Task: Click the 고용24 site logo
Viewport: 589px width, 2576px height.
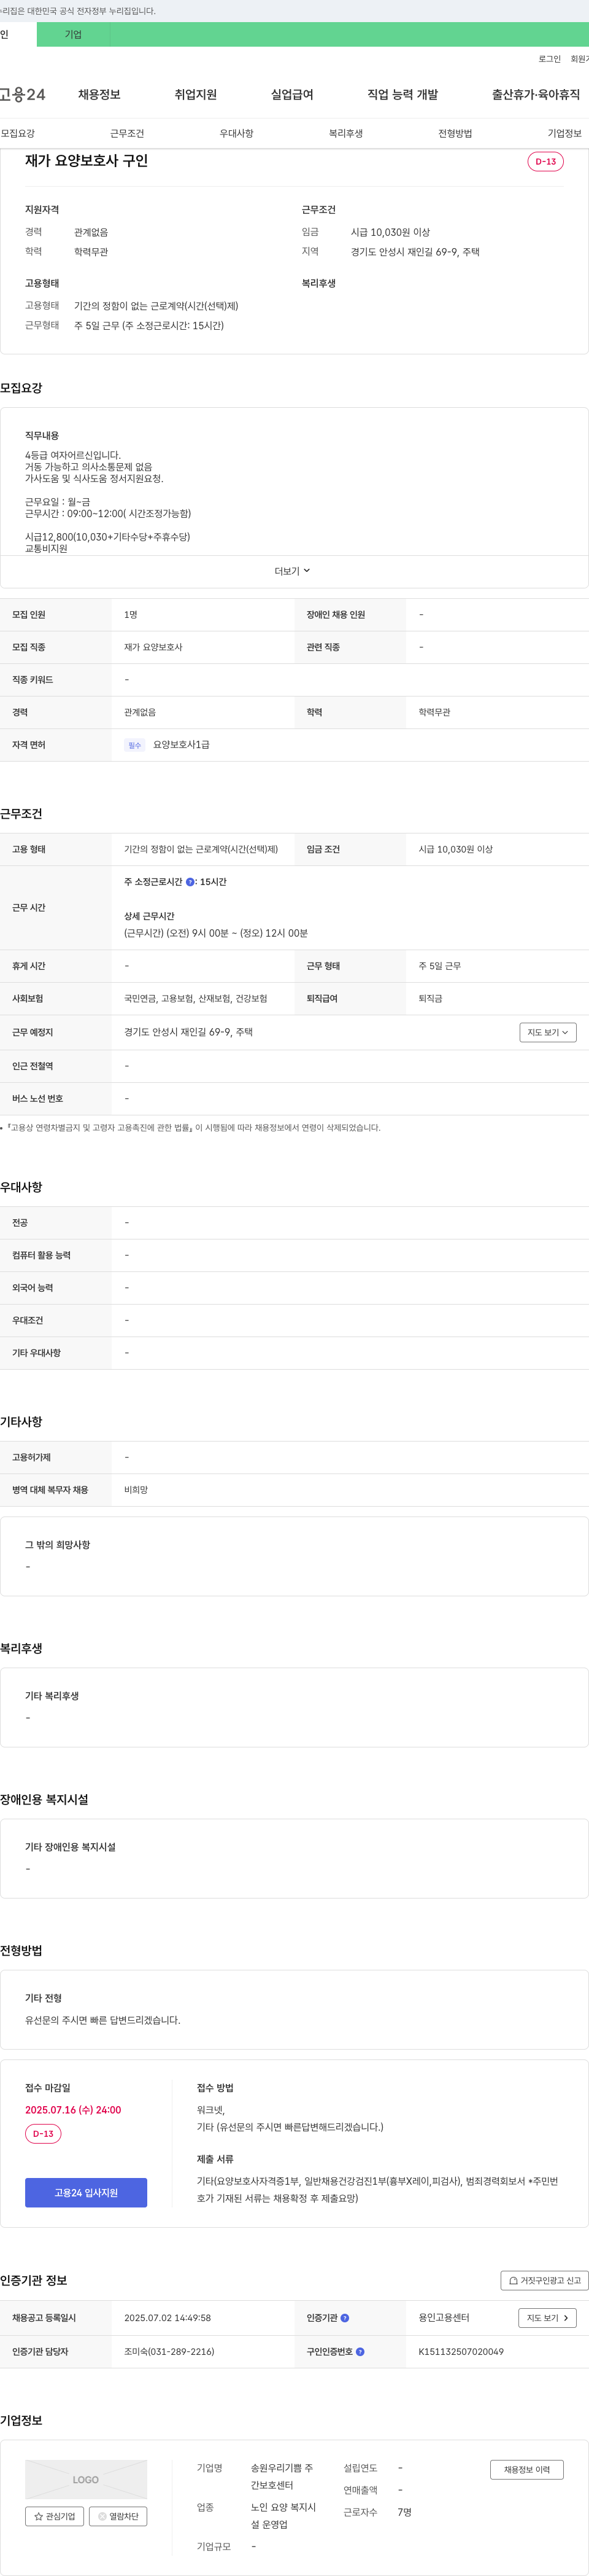Action: (22, 95)
